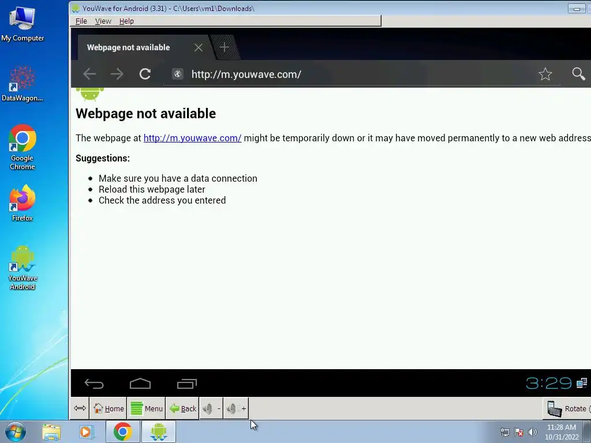The width and height of the screenshot is (591, 443).
Task: Follow the http://m.youwave.com/ hyperlink in the page
Action: 192,138
